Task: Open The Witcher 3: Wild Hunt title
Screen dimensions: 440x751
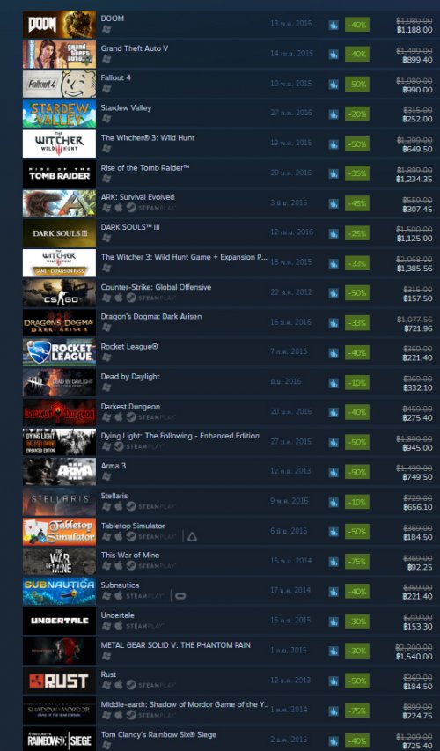Action: point(148,137)
